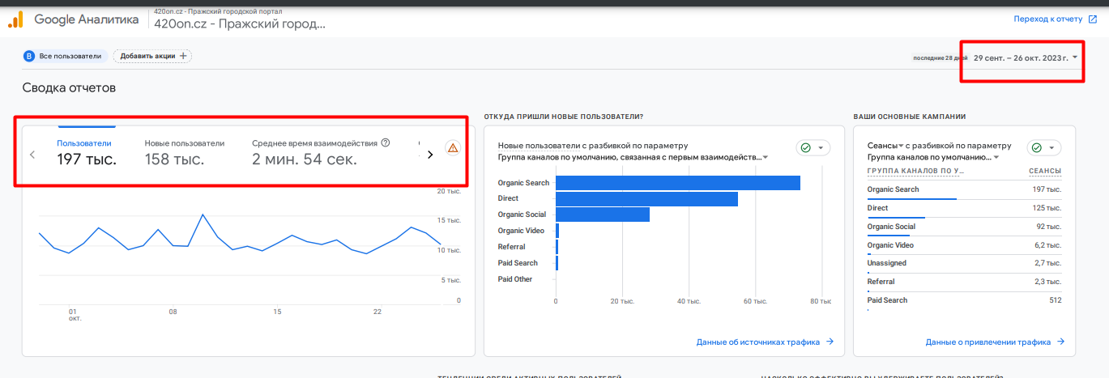The image size is (1109, 378).
Task: Click the orange warning triangle icon
Action: pyautogui.click(x=453, y=147)
